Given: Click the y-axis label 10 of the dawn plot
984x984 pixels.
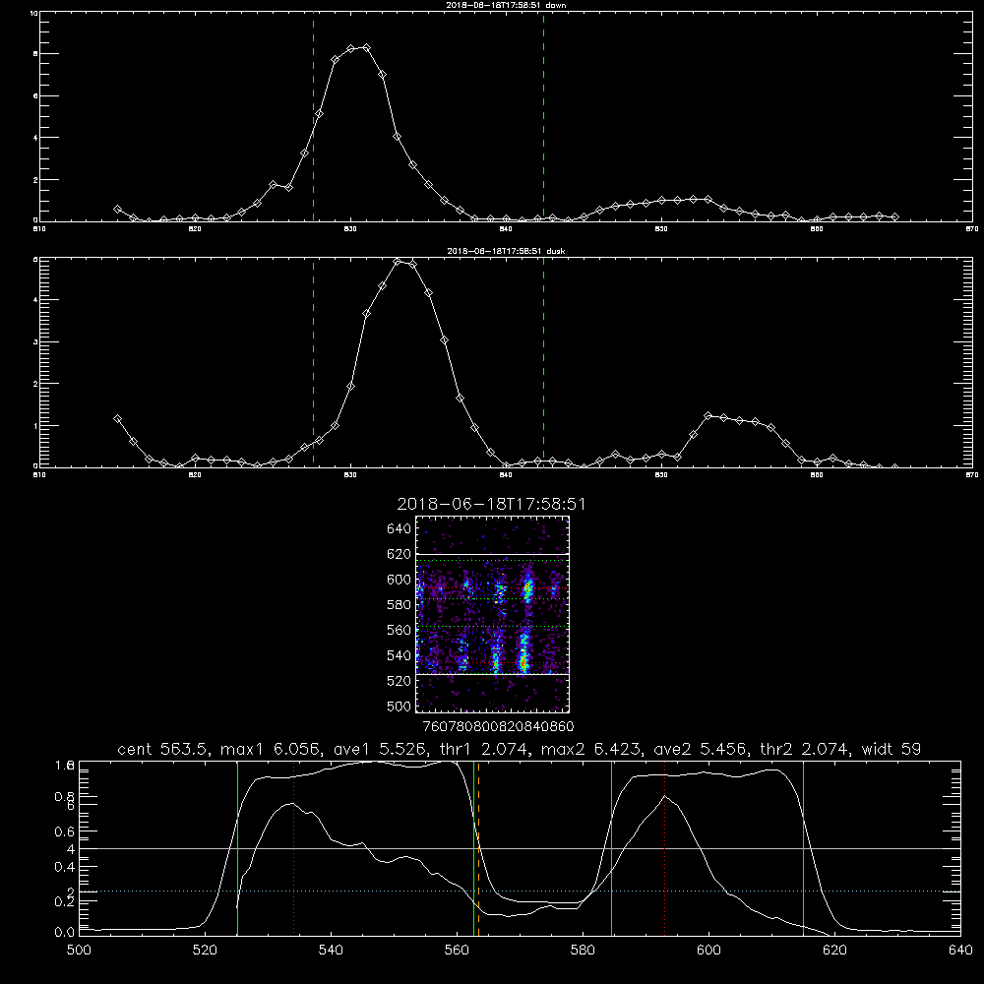Looking at the screenshot, I should click(33, 13).
